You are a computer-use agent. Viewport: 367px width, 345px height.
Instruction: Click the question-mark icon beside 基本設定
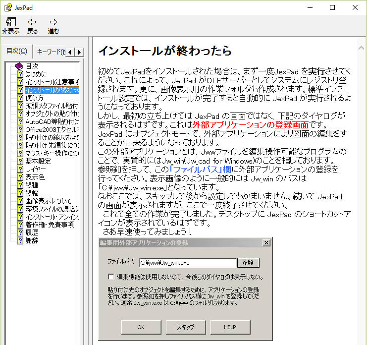[x=20, y=162]
